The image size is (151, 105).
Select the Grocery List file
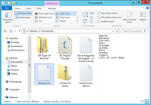tap(44, 74)
